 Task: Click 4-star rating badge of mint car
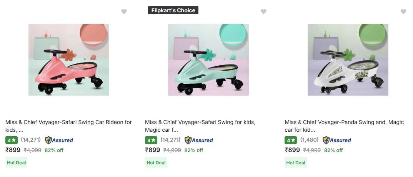pyautogui.click(x=151, y=140)
